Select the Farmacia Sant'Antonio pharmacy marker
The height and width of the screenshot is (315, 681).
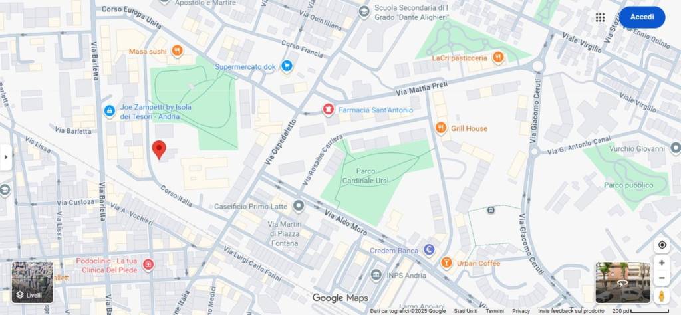[x=328, y=110]
